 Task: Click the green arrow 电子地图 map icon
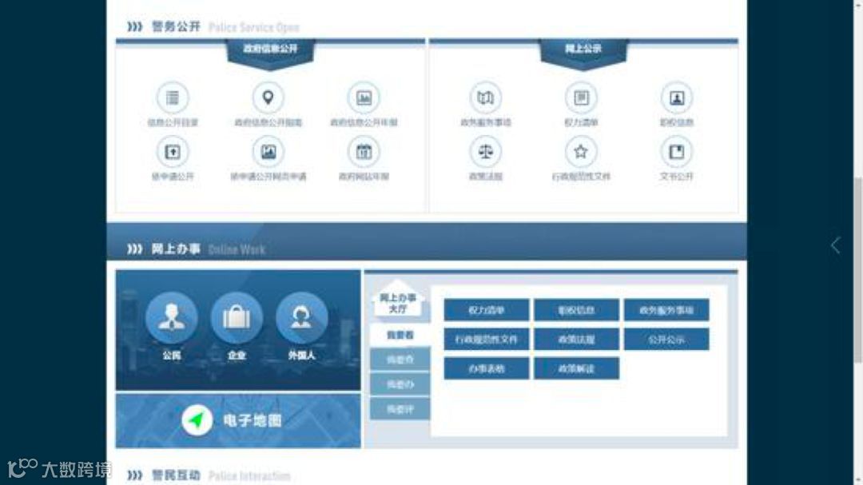click(x=197, y=420)
